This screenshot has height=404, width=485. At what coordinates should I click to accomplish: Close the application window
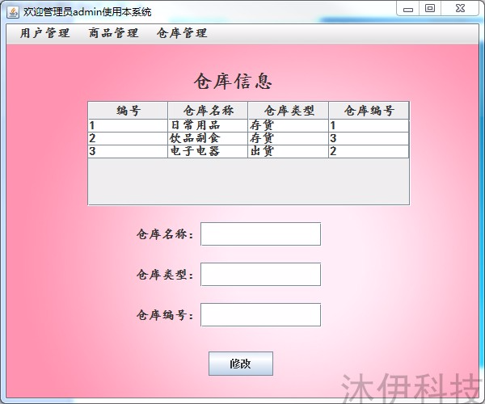[460, 9]
